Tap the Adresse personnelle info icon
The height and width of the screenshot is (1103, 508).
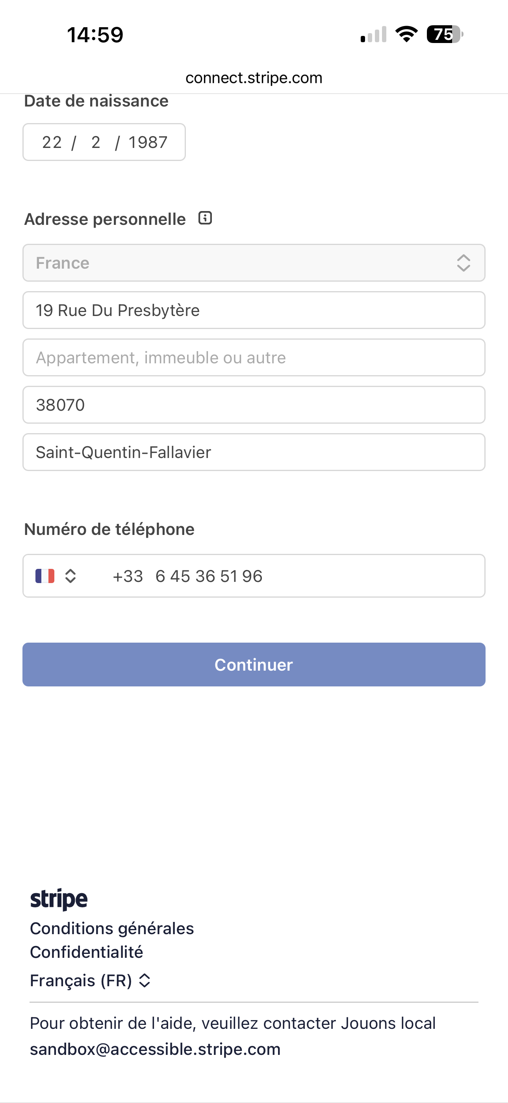tap(205, 219)
